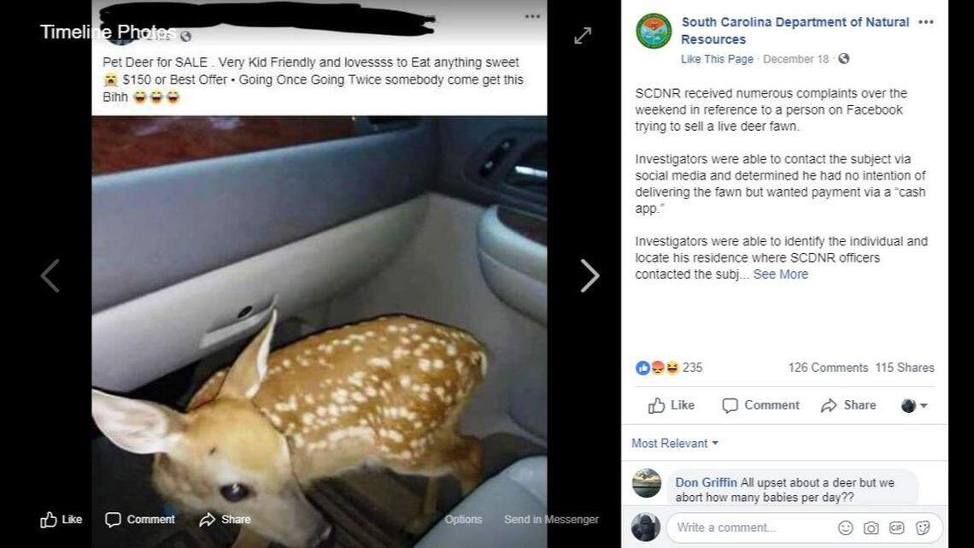Add a sticker to the comment
This screenshot has width=974, height=548.
(922, 527)
